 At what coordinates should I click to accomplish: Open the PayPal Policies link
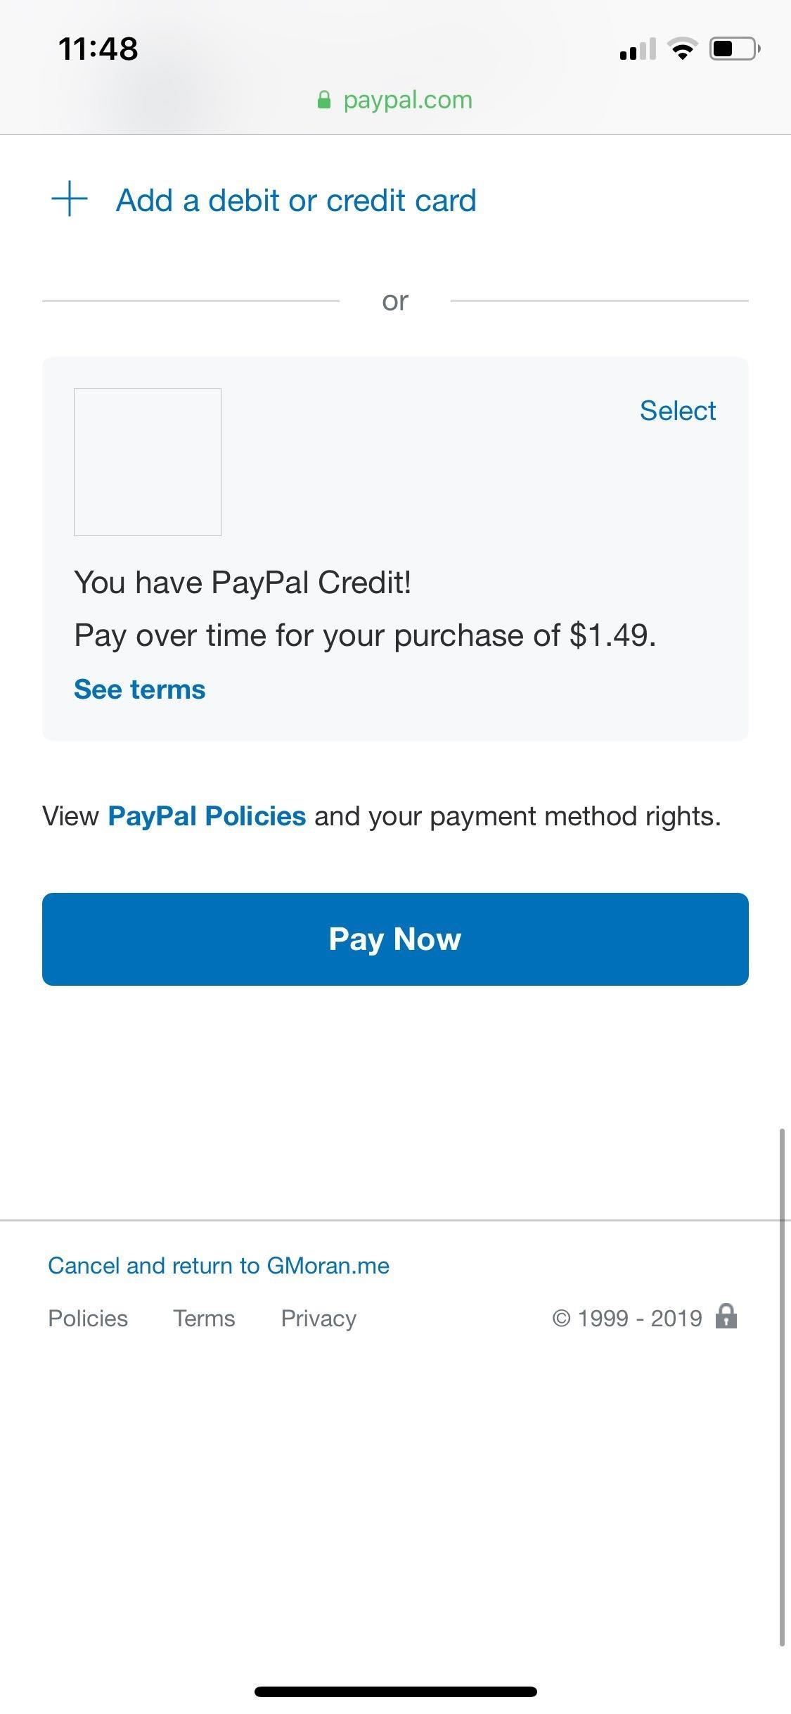click(207, 816)
